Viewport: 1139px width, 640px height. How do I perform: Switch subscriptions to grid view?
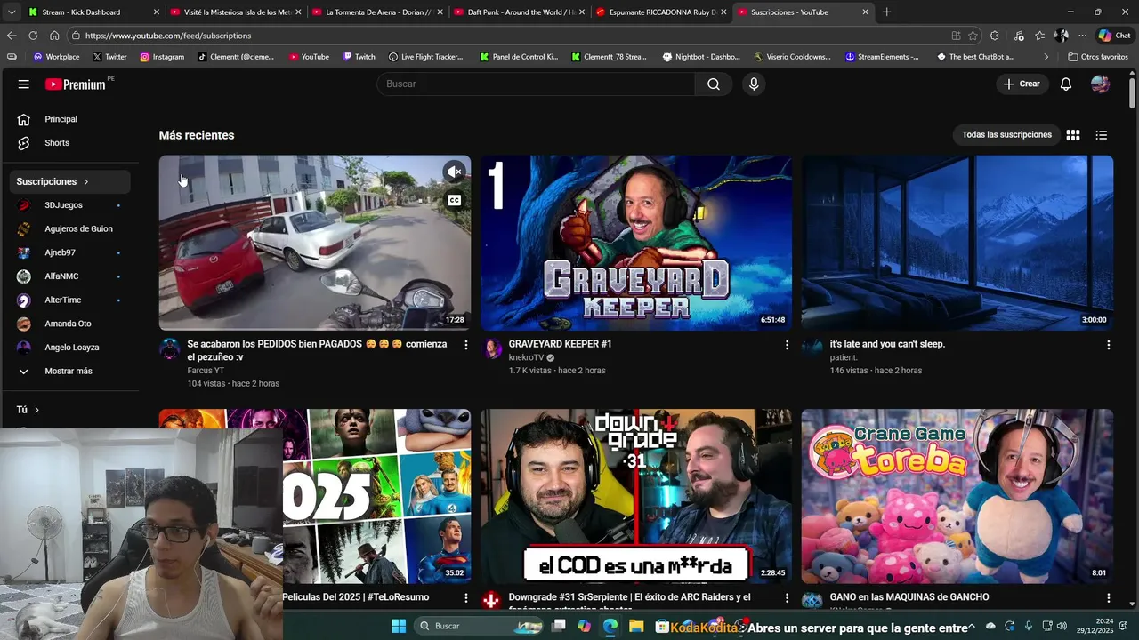tap(1073, 135)
